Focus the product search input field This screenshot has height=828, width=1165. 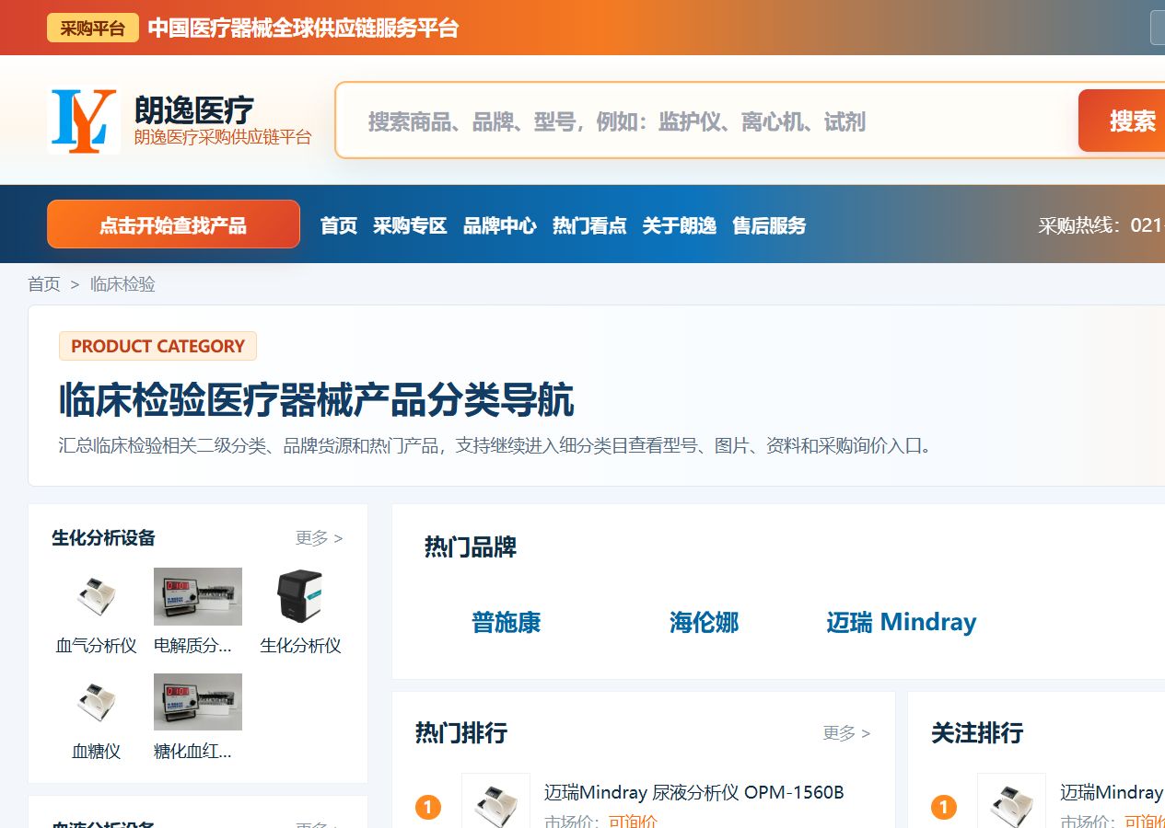pyautogui.click(x=706, y=121)
